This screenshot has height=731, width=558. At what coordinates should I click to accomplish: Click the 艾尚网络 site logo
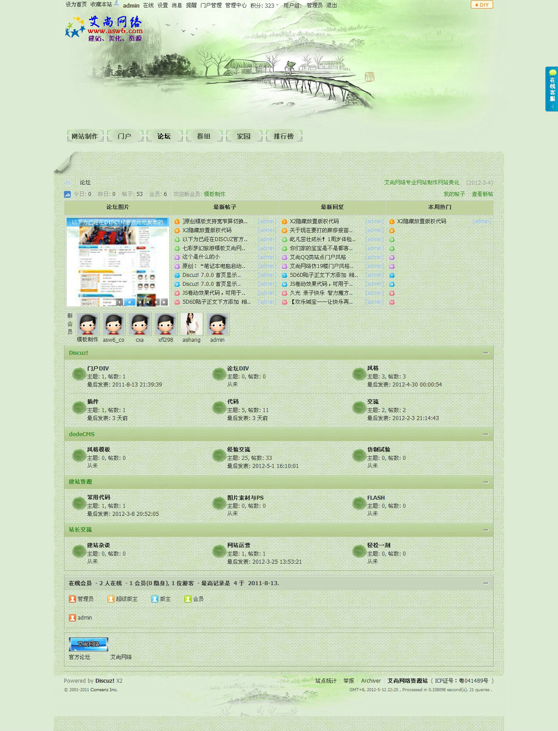[104, 29]
